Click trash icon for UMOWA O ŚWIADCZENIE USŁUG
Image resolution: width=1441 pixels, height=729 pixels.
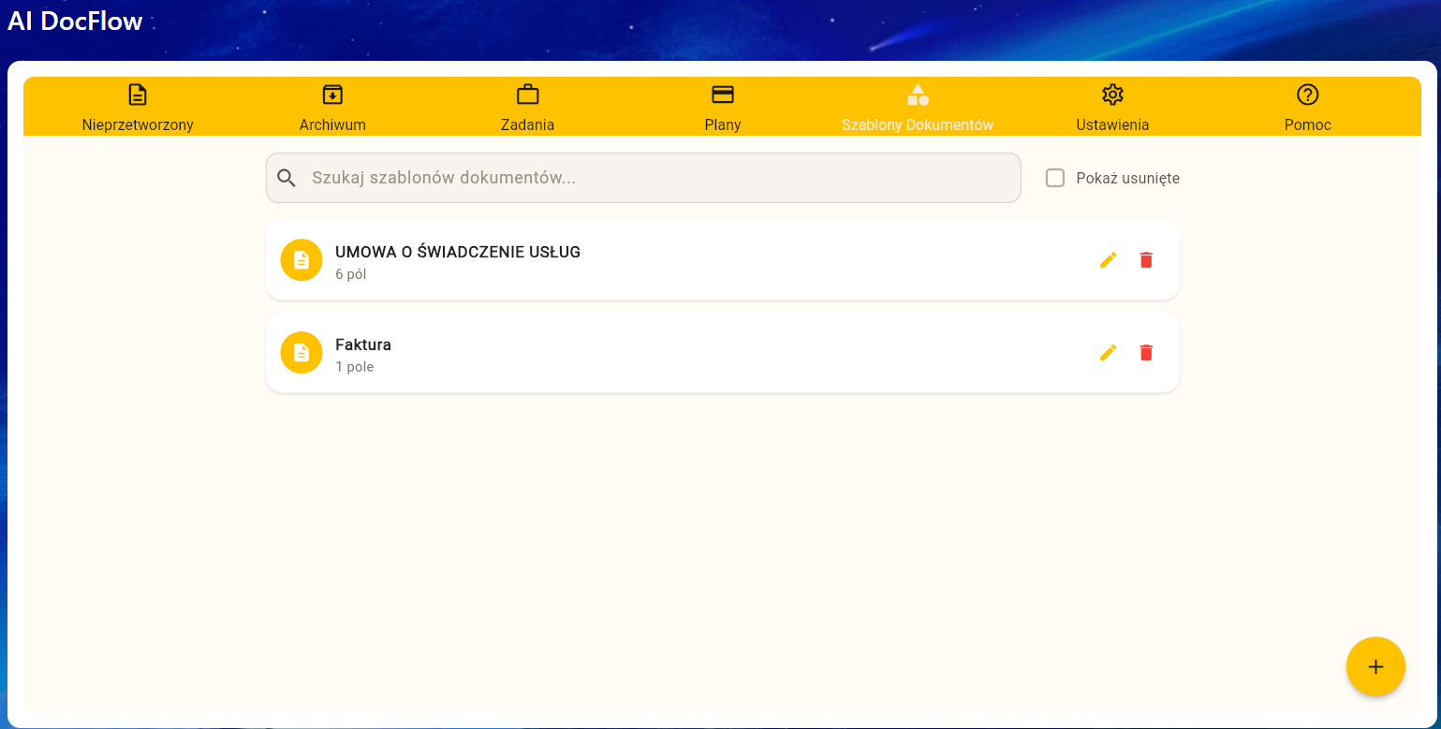[1145, 260]
